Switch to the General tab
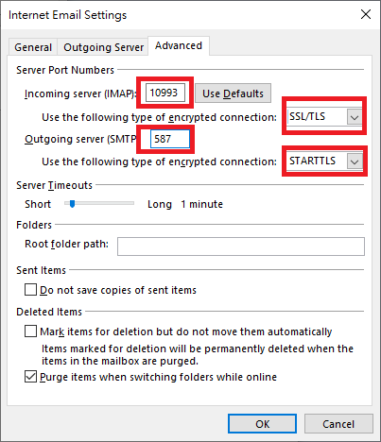The image size is (381, 442). (33, 47)
